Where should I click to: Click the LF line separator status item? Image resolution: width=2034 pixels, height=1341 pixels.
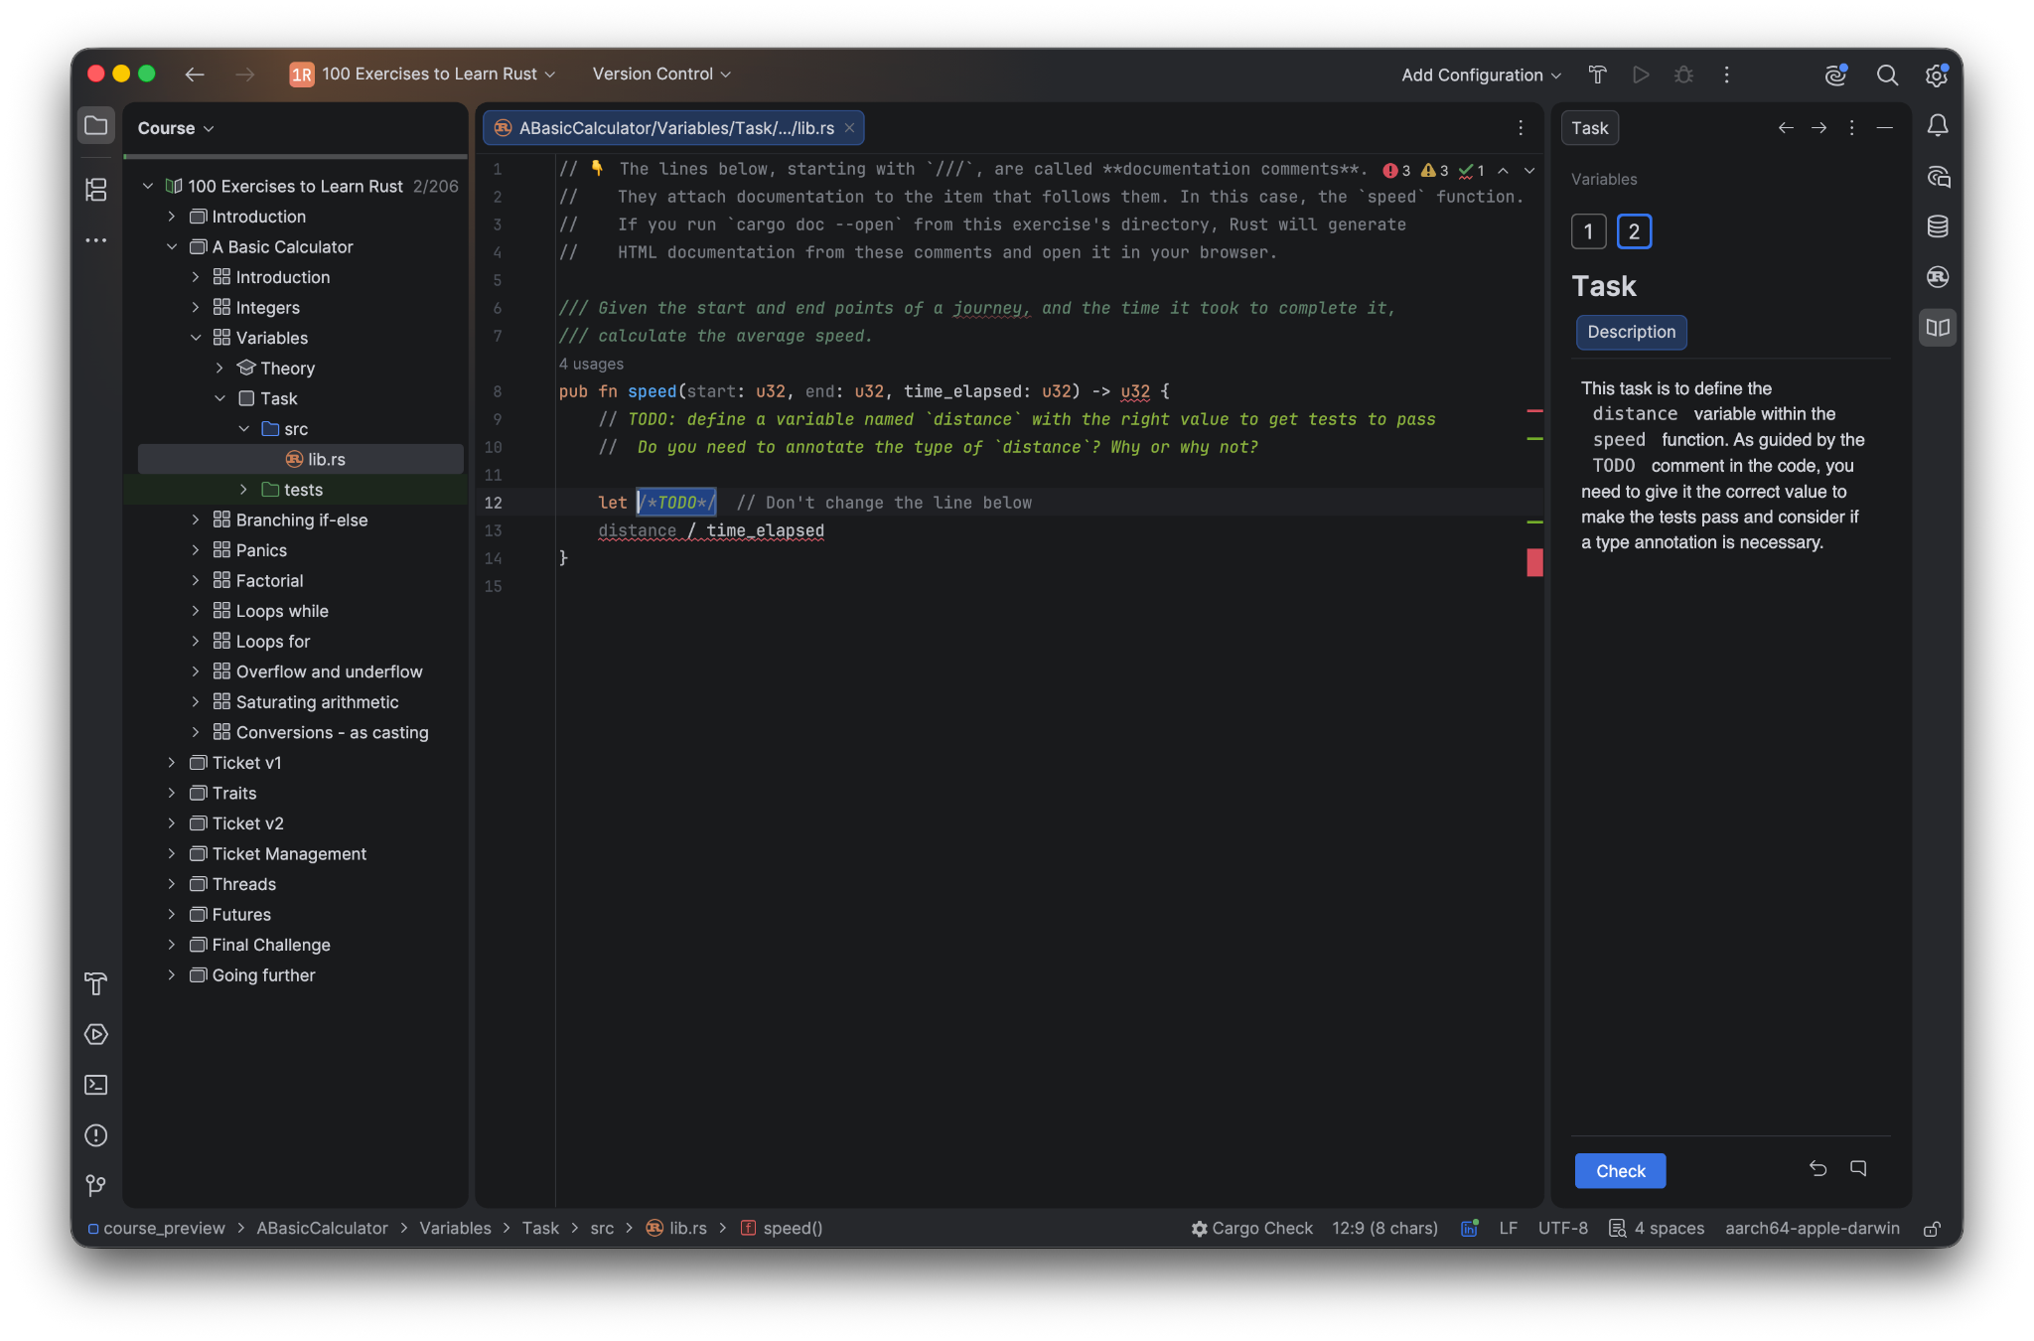[x=1508, y=1229]
